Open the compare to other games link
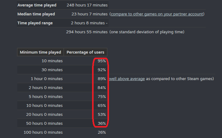This screenshot has width=222, height=138. [157, 14]
